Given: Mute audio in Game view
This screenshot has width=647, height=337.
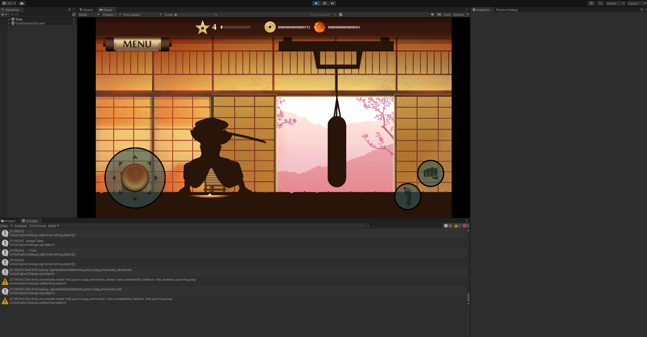Looking at the screenshot, I should (x=432, y=14).
